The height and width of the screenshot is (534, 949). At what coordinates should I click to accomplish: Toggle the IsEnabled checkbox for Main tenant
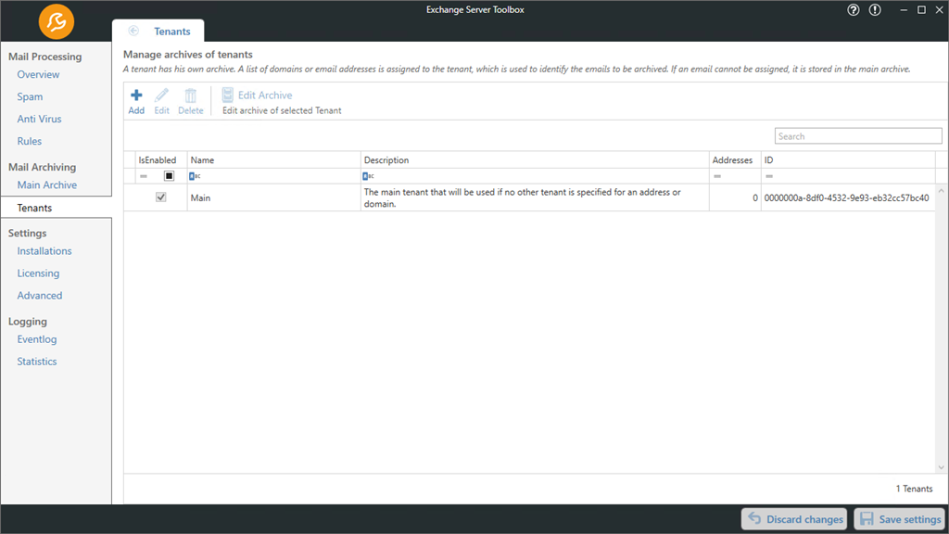pyautogui.click(x=161, y=197)
